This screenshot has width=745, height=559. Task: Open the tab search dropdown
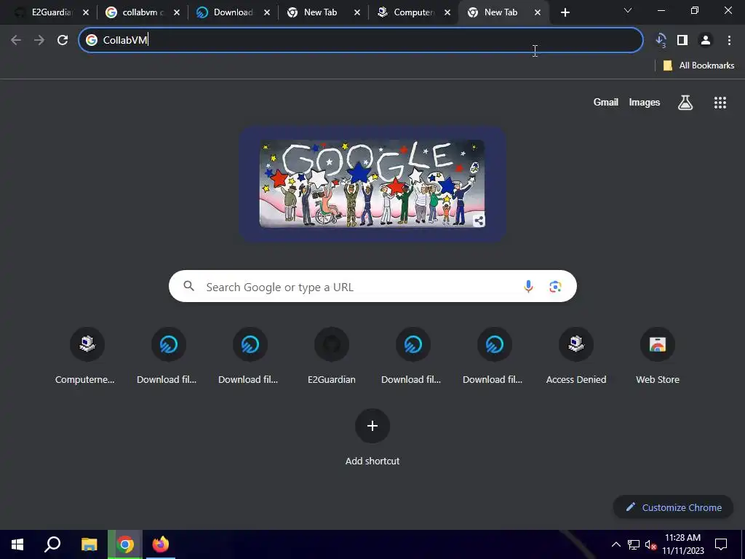point(628,10)
